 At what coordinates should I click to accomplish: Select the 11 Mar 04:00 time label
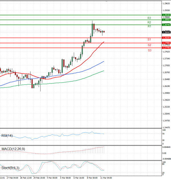tap(106, 178)
